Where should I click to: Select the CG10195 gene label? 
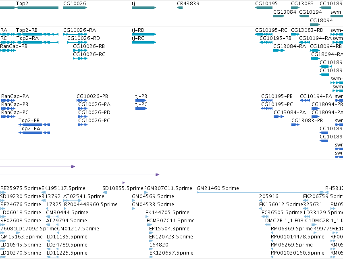266,4
